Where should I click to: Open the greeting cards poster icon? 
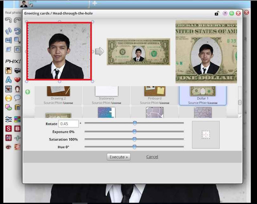click(8, 89)
